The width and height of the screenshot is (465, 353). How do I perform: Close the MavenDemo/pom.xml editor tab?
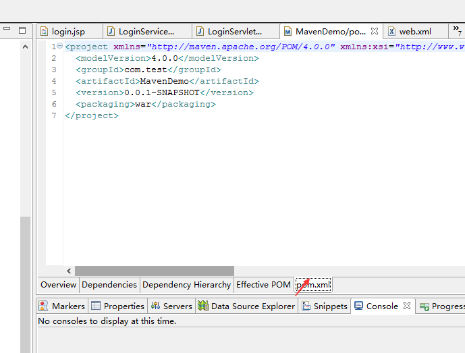coord(375,31)
